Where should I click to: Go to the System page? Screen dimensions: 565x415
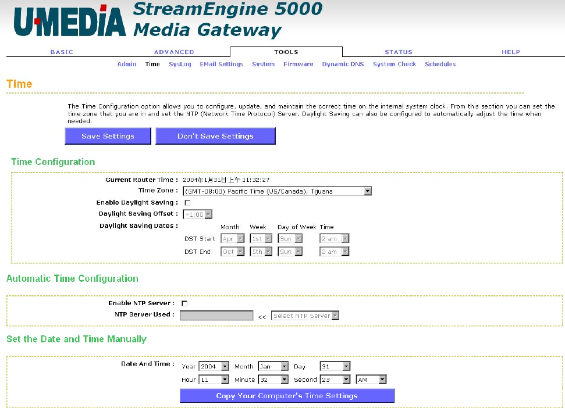point(263,64)
